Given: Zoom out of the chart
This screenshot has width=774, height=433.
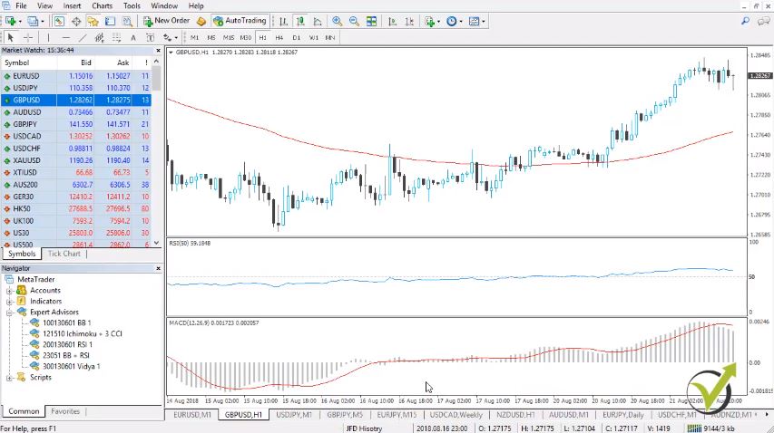Looking at the screenshot, I should point(354,21).
